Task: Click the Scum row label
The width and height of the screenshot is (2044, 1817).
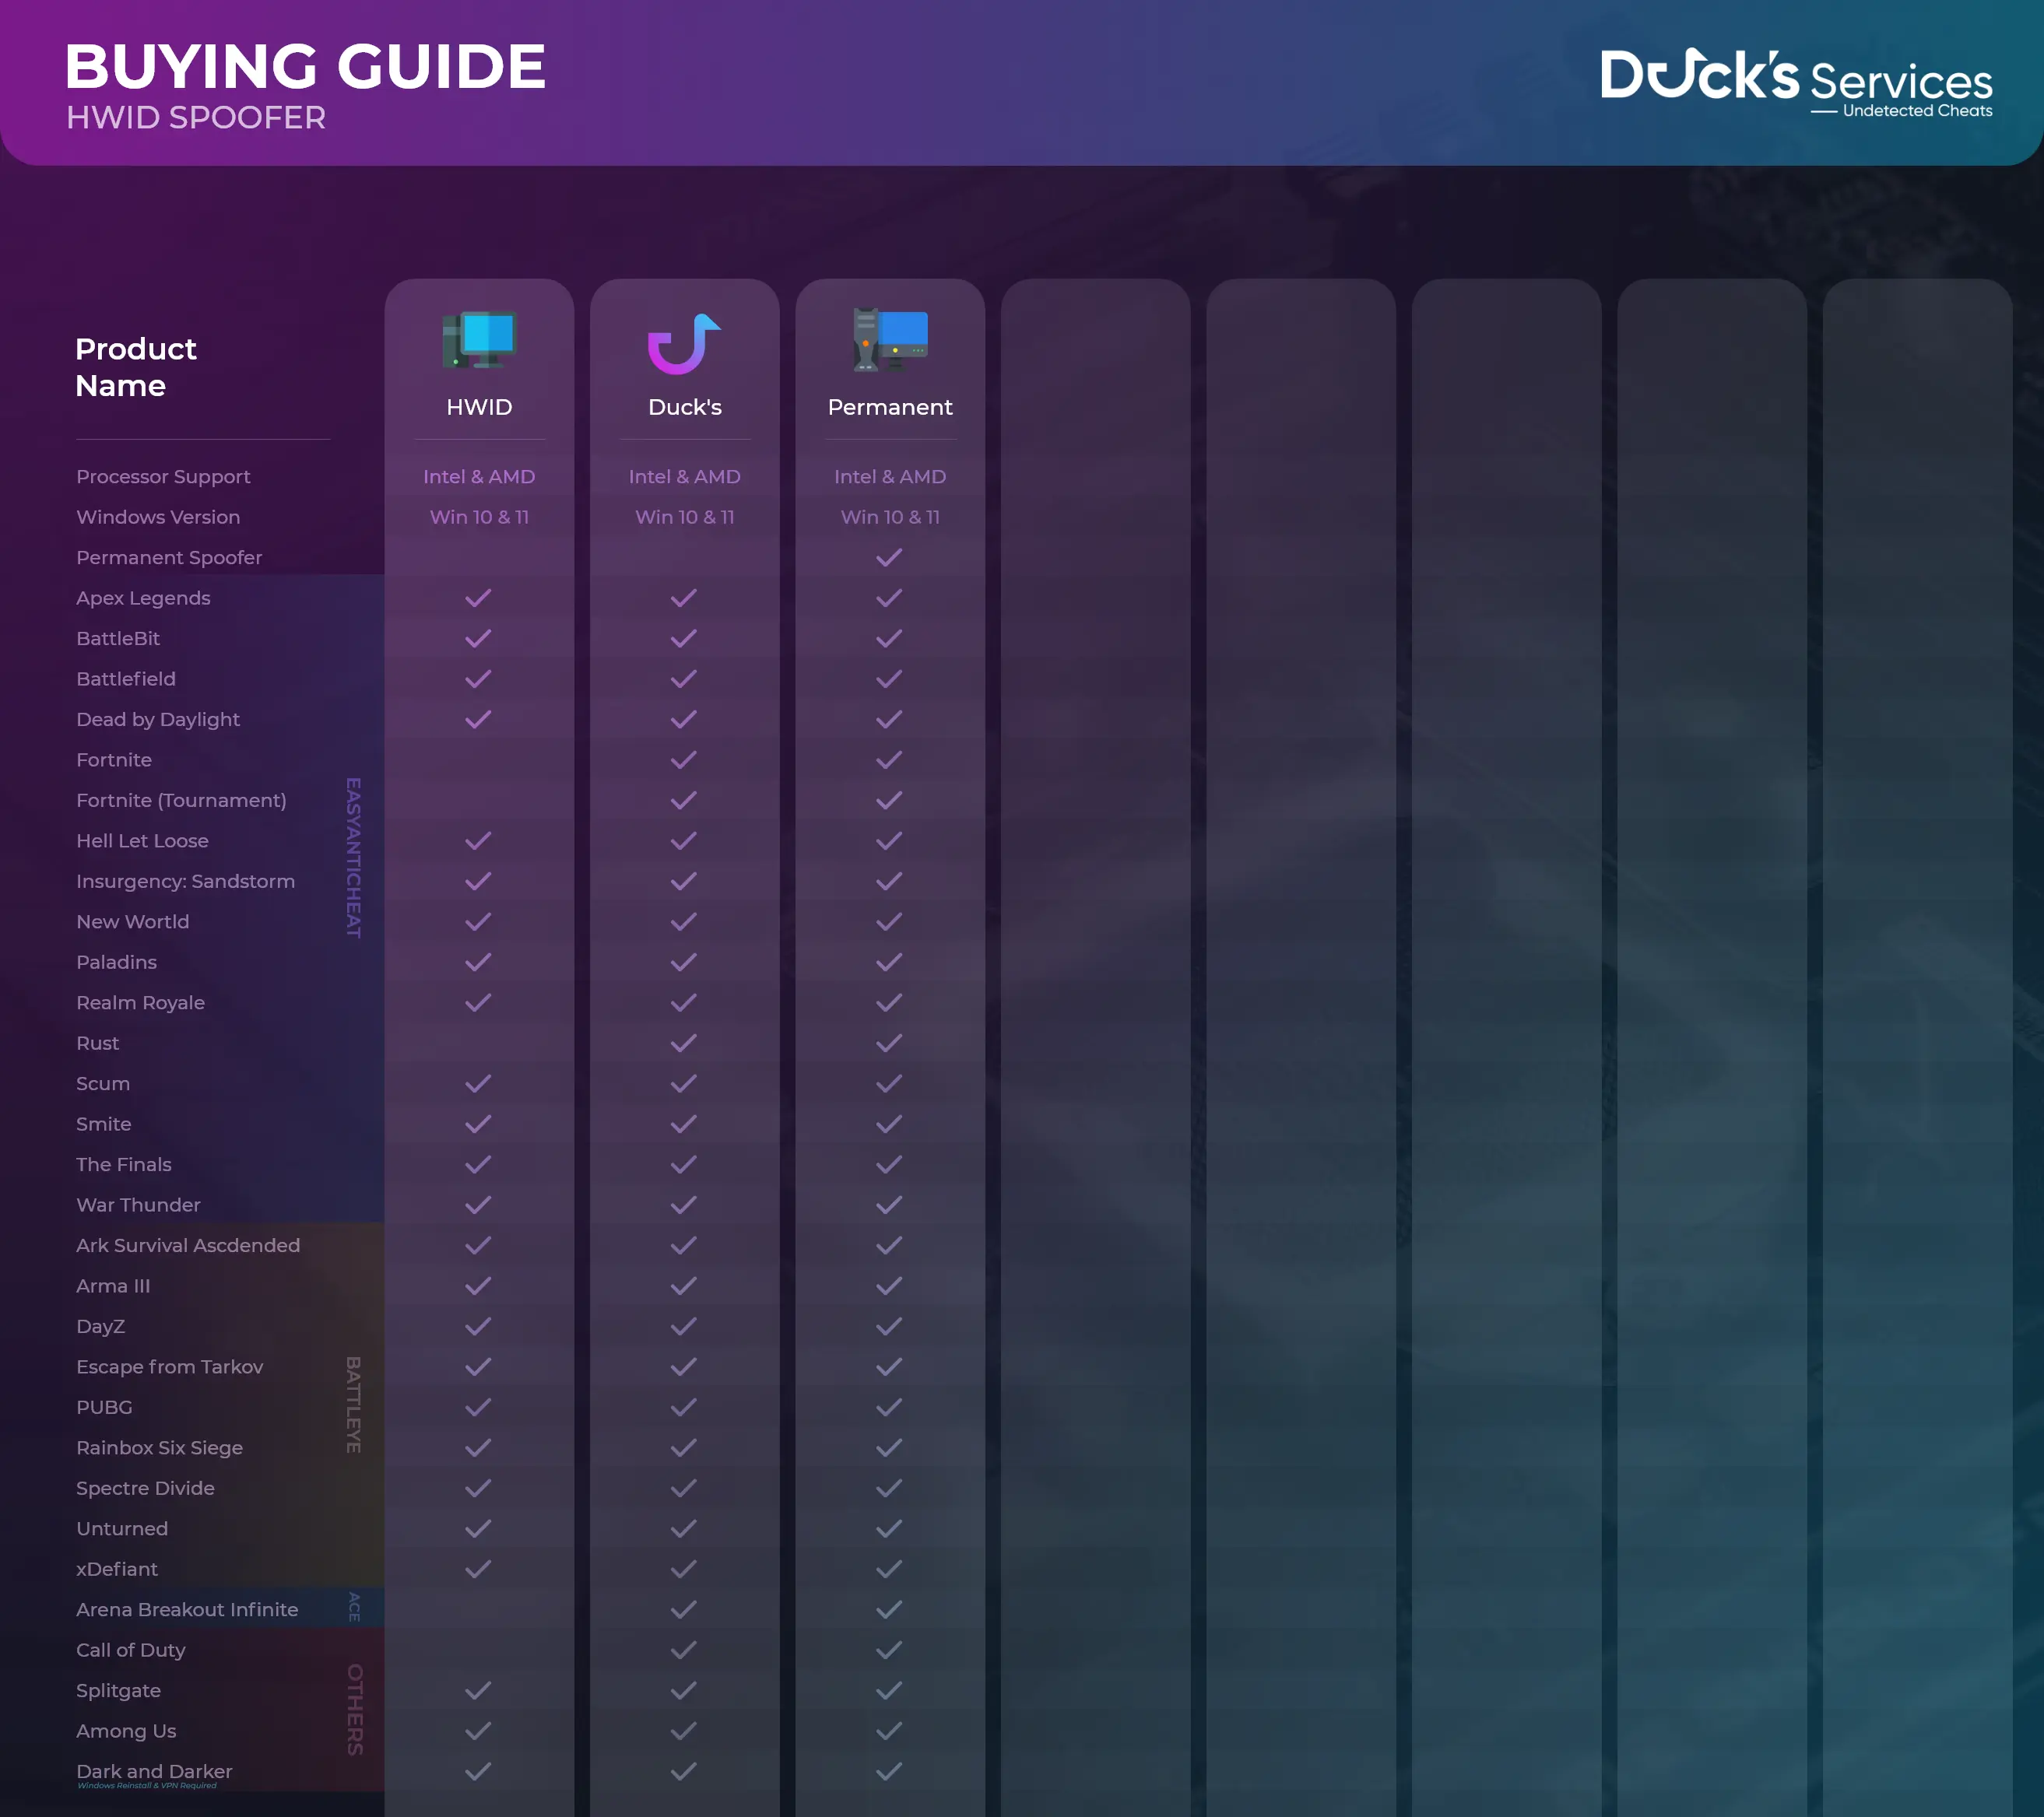Action: 103,1084
